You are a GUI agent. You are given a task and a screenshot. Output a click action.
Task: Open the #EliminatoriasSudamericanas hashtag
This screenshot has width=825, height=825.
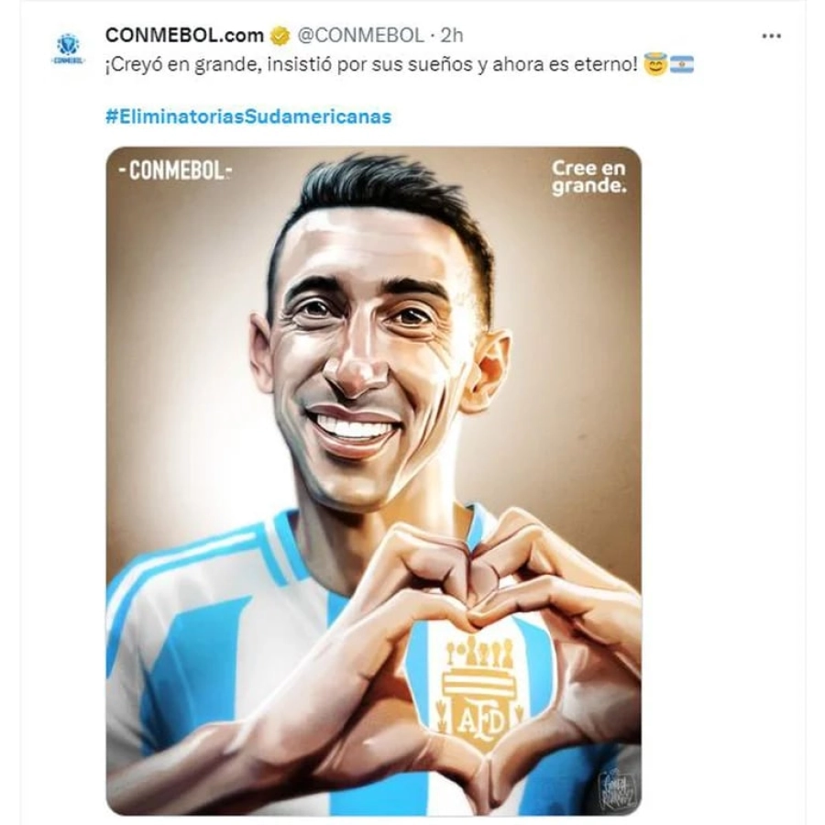pos(248,116)
